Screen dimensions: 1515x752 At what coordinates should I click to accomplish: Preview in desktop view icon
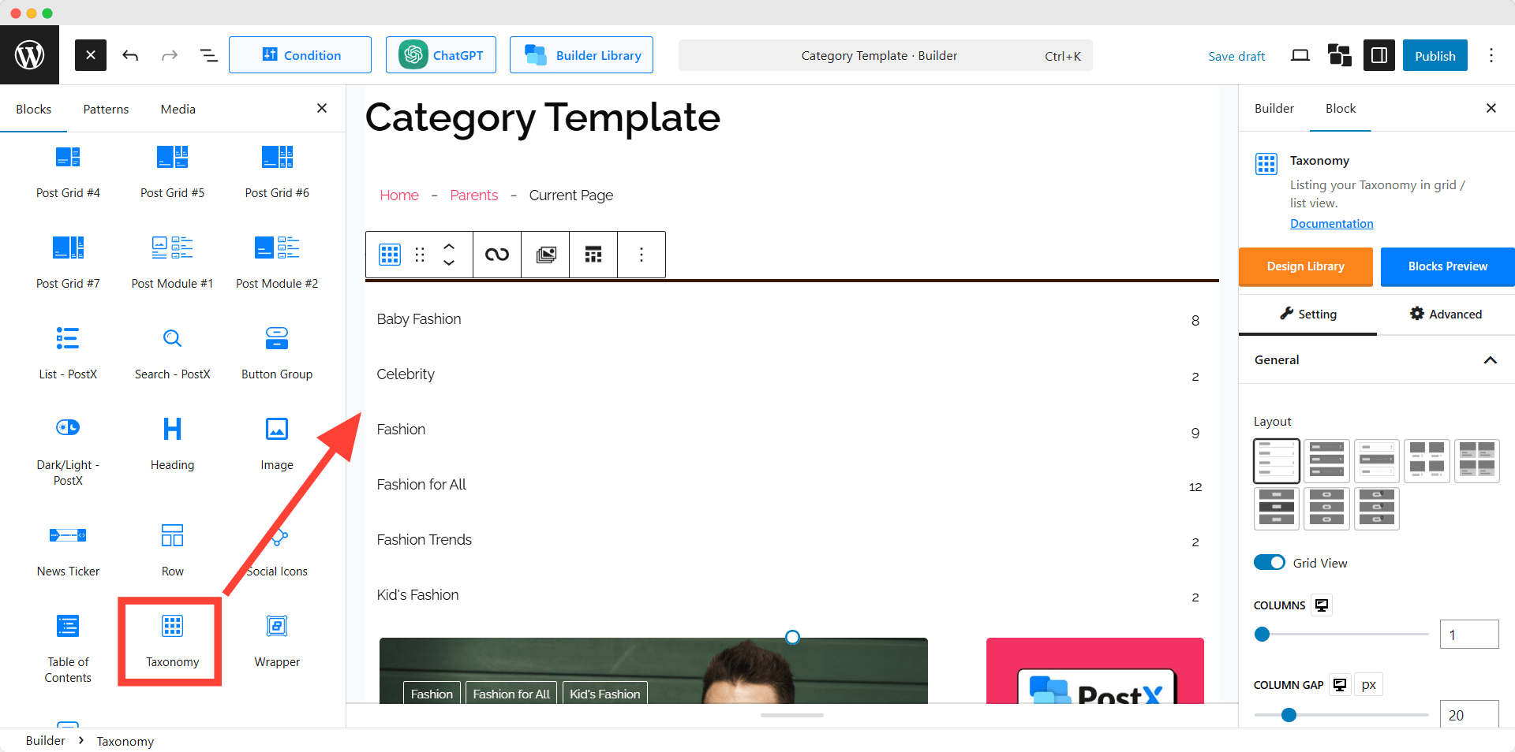coord(1300,55)
